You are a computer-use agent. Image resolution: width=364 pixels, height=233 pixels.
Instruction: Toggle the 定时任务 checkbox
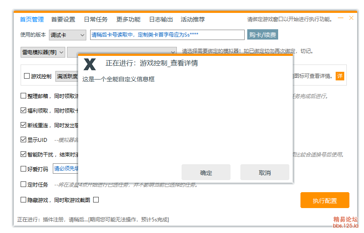pos(24,184)
